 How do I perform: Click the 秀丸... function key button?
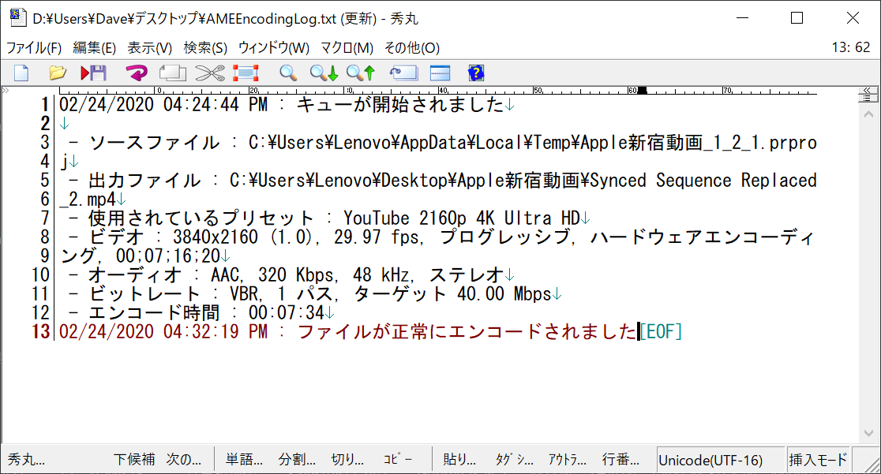point(26,460)
